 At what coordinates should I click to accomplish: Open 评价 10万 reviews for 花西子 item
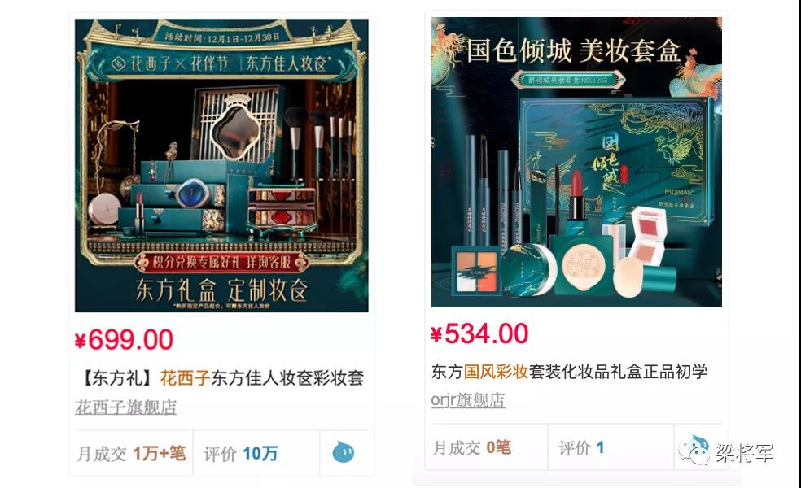[x=240, y=453]
